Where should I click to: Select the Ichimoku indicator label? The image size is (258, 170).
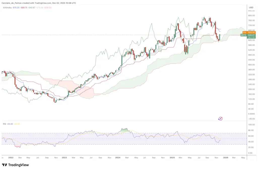[7, 8]
